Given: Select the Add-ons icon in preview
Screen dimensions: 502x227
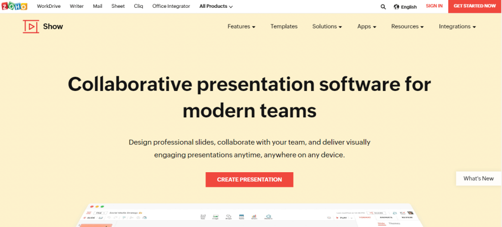Looking at the screenshot, I should (x=268, y=217).
